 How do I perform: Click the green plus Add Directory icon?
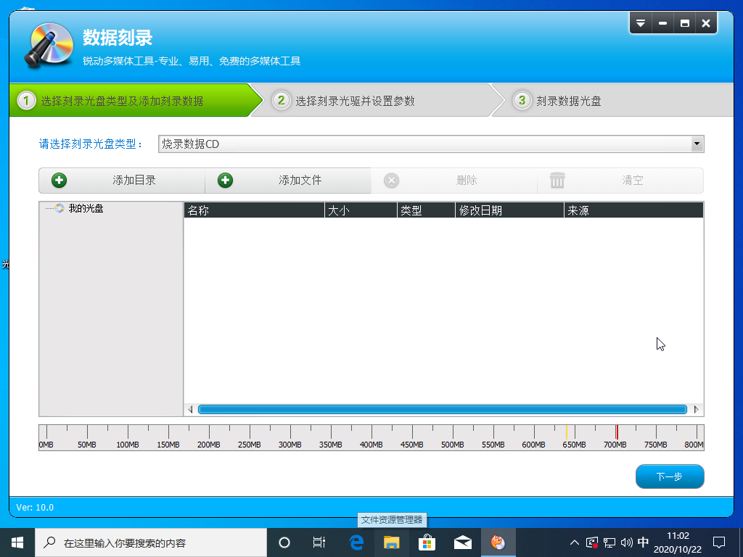click(59, 181)
